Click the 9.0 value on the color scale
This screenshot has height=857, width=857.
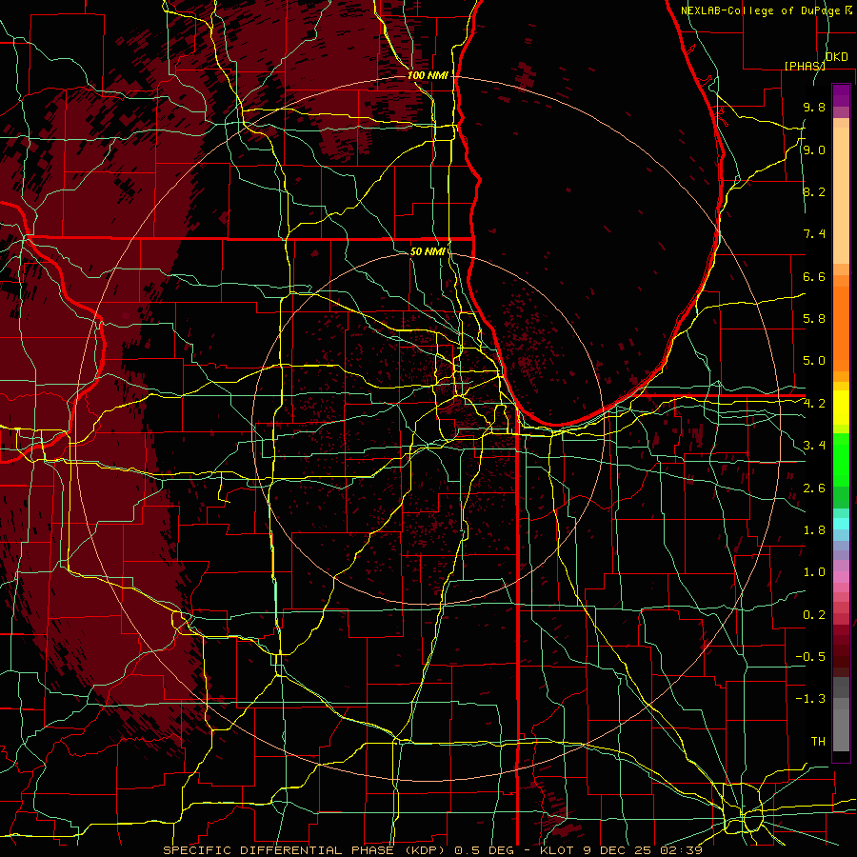(x=814, y=149)
